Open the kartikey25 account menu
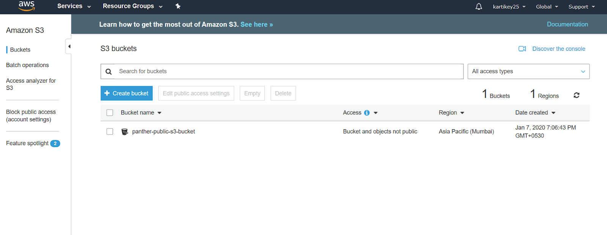The width and height of the screenshot is (607, 235). click(509, 7)
